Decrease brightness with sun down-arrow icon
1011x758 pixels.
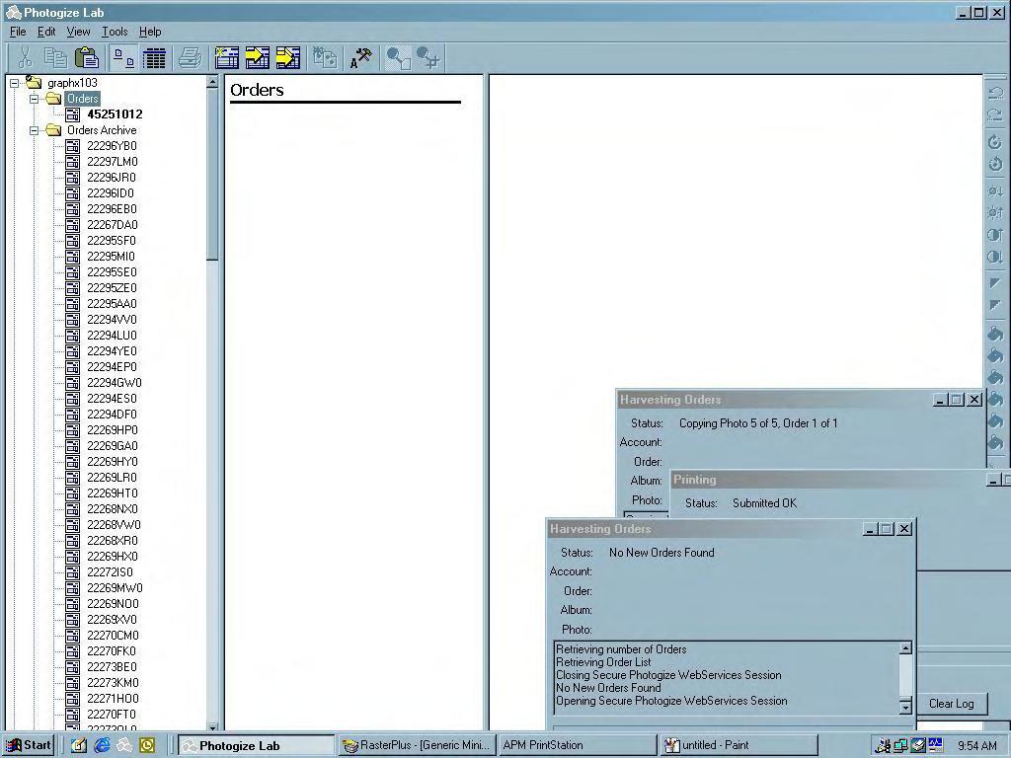coord(995,191)
